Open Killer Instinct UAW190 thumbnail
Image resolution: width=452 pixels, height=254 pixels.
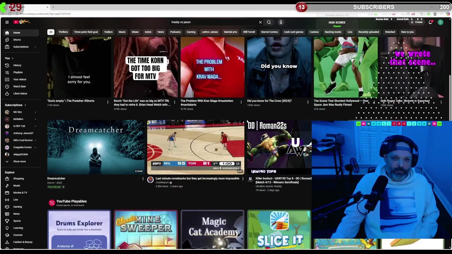point(279,147)
